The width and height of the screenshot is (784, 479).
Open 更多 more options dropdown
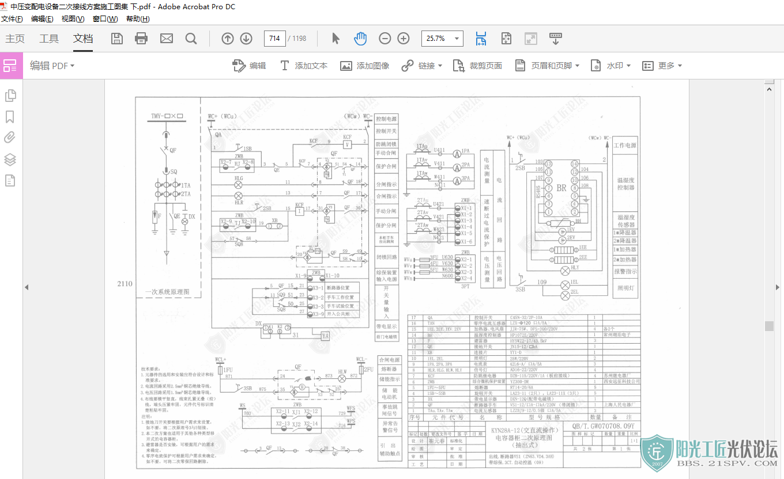(662, 66)
